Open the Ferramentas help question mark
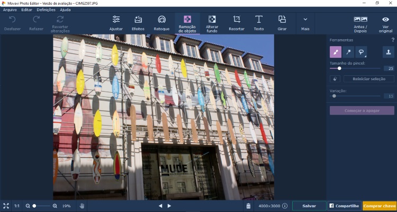Viewport: 397px width, 212px height. [392, 40]
